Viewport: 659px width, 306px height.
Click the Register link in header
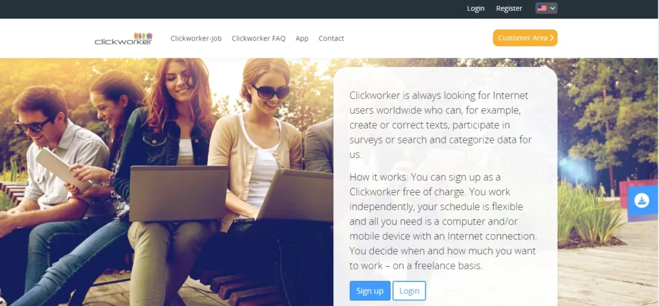pos(509,8)
